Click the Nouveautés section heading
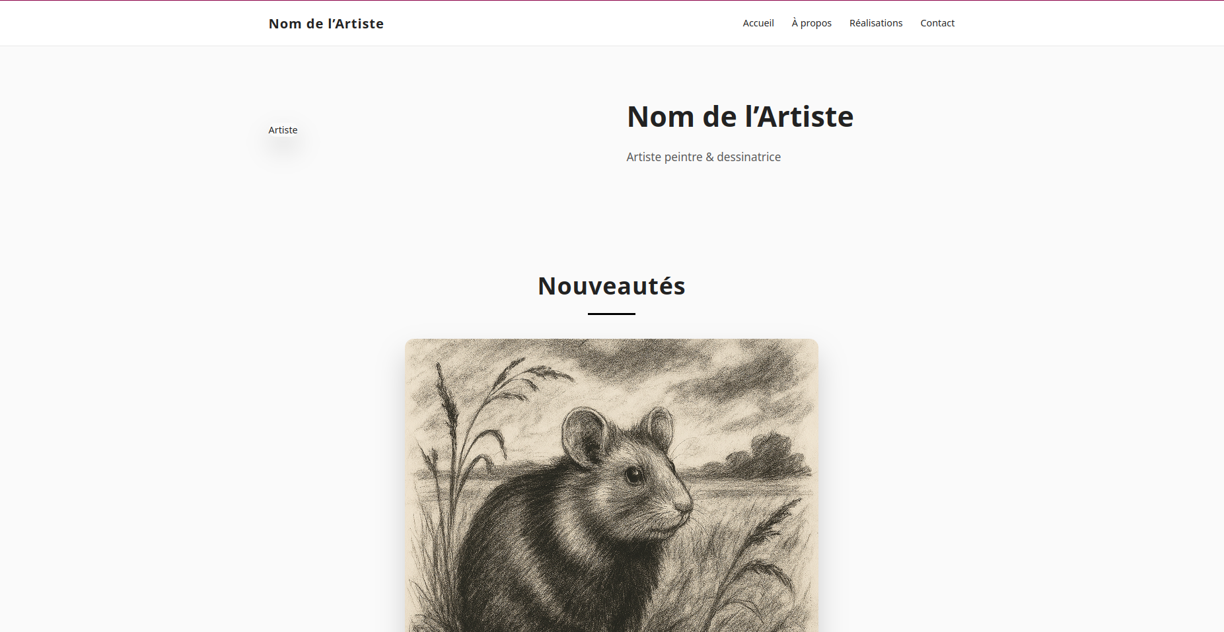1224x632 pixels. (611, 285)
